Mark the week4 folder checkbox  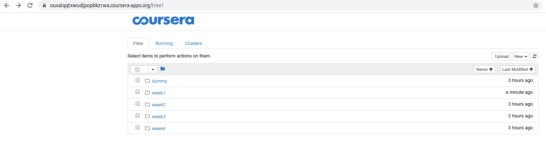point(138,128)
